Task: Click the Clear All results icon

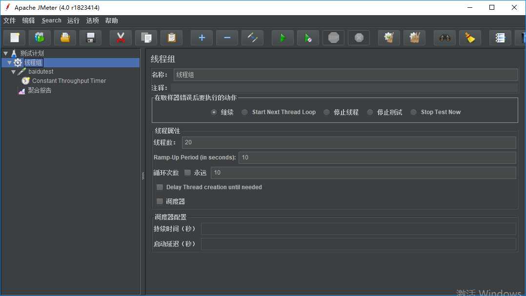Action: (414, 38)
